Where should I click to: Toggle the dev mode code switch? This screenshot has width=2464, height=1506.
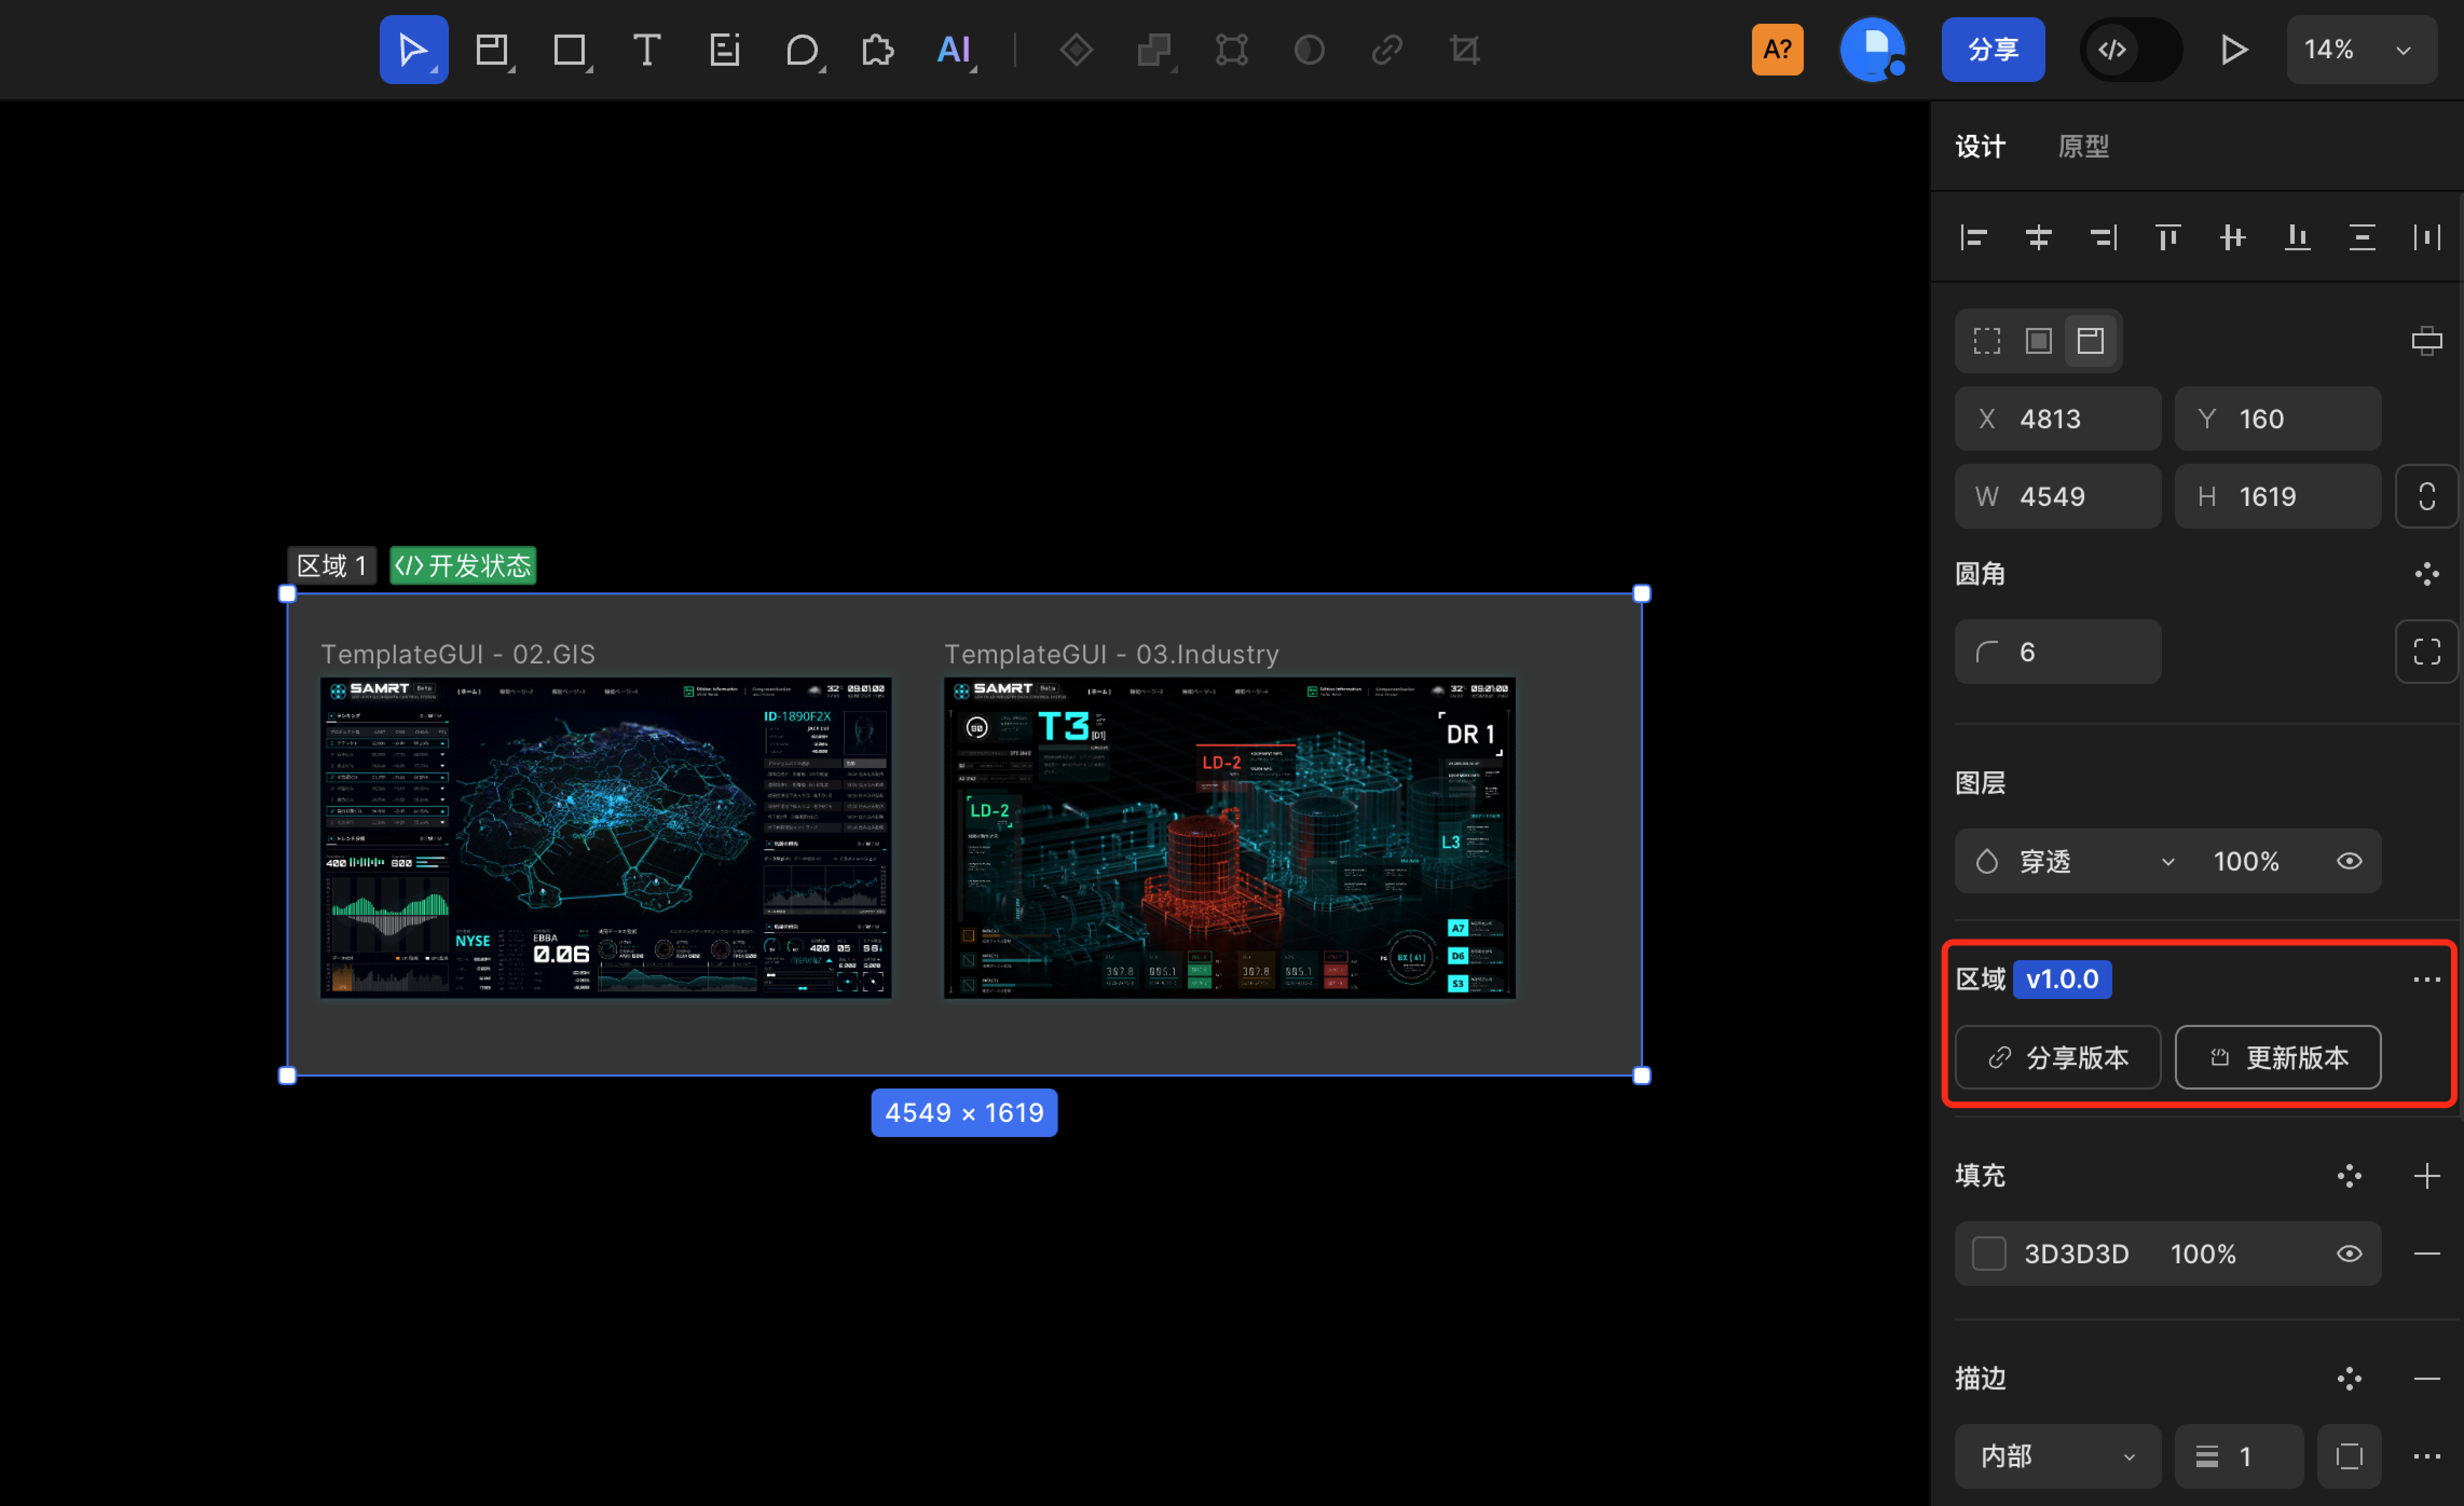[2131, 50]
